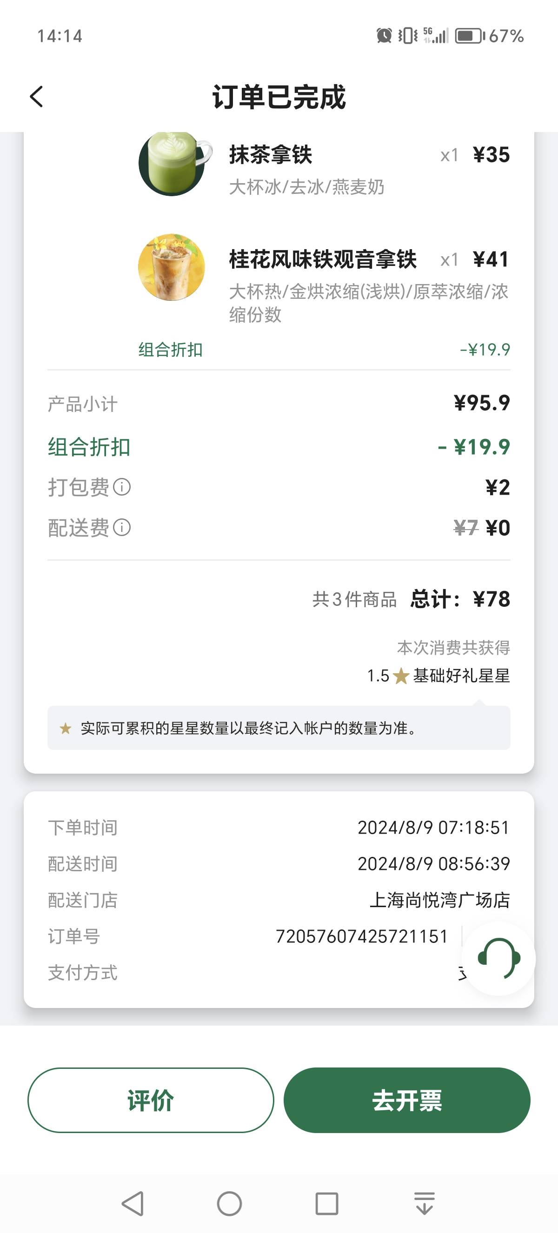Select the 桂花风味铁观音拿铁 item name
Image resolution: width=558 pixels, height=1233 pixels.
[323, 259]
